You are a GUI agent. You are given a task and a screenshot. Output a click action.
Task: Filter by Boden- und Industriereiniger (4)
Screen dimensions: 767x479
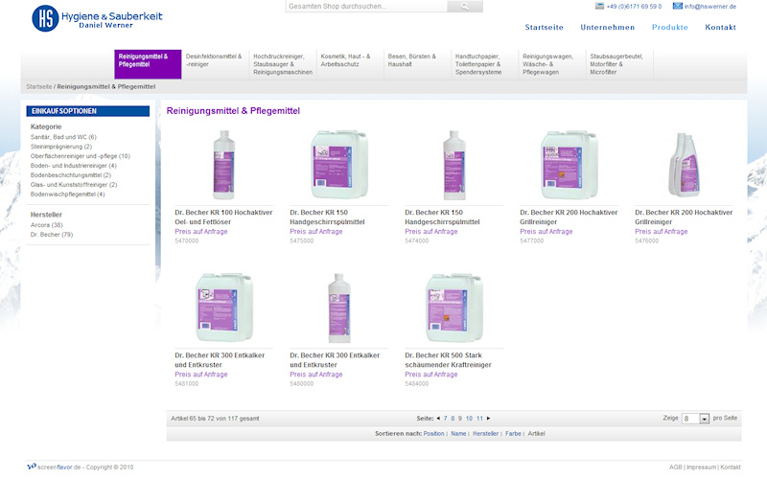tap(74, 166)
